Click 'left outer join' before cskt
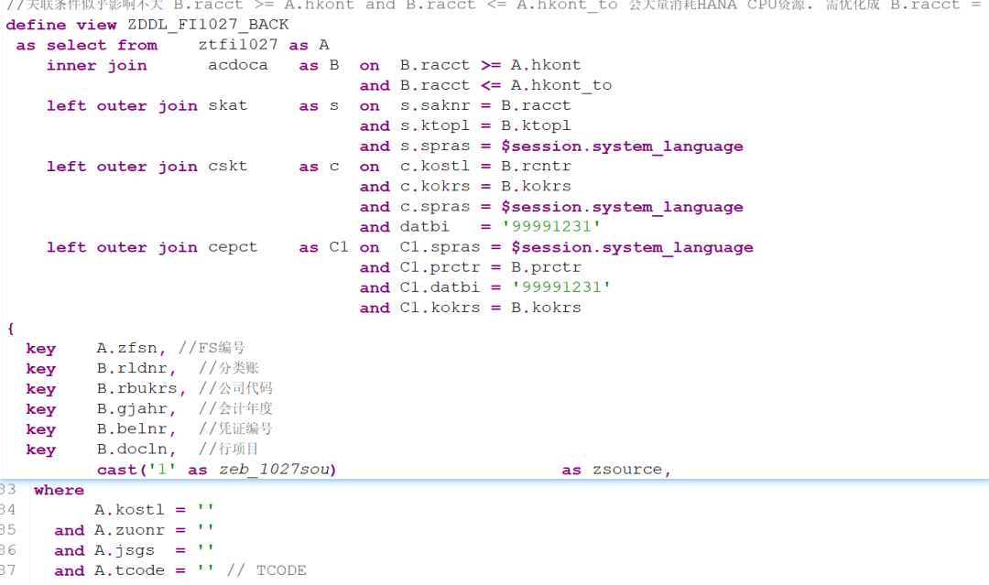989x585 pixels. pos(122,166)
